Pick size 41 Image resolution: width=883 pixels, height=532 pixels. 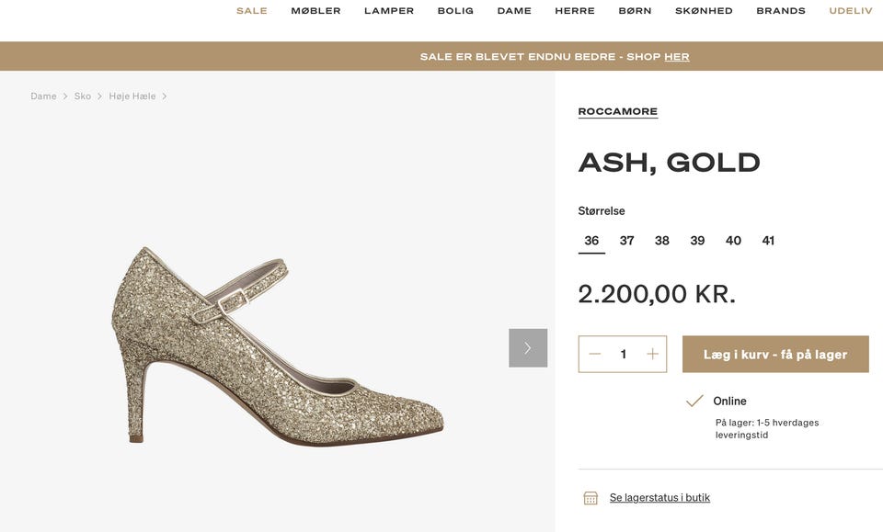pos(768,241)
